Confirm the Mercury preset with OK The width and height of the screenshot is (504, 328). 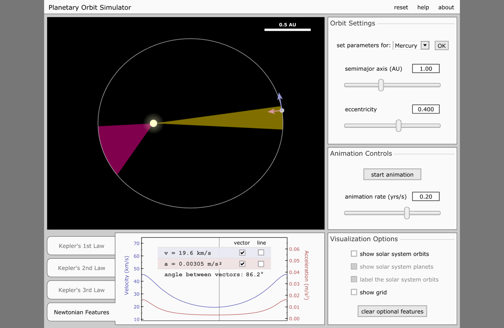point(441,45)
